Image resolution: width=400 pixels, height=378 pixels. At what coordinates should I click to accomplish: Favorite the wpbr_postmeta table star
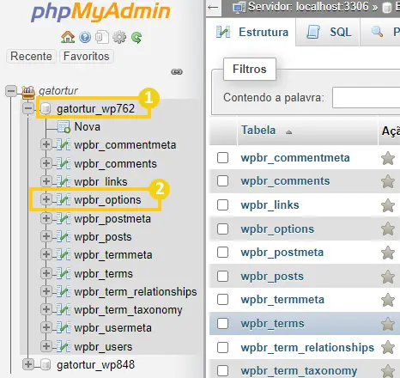pyautogui.click(x=388, y=253)
